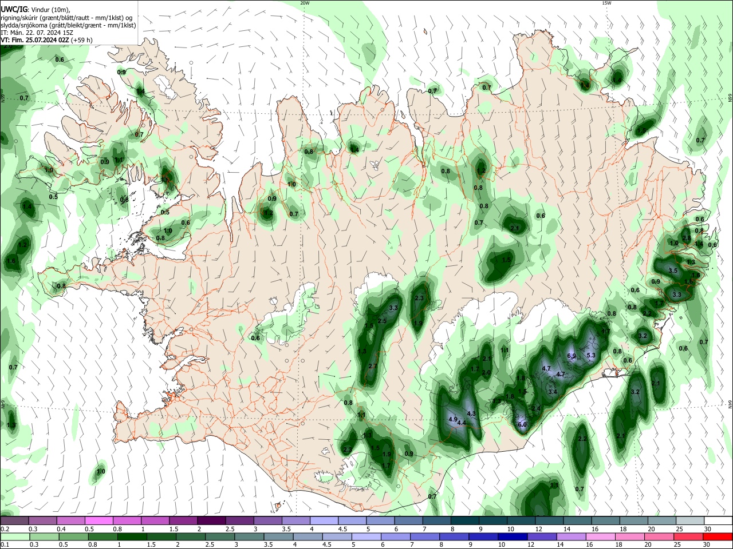Select the palest green swatch after 0.1 in the bottom row

click(x=14, y=536)
